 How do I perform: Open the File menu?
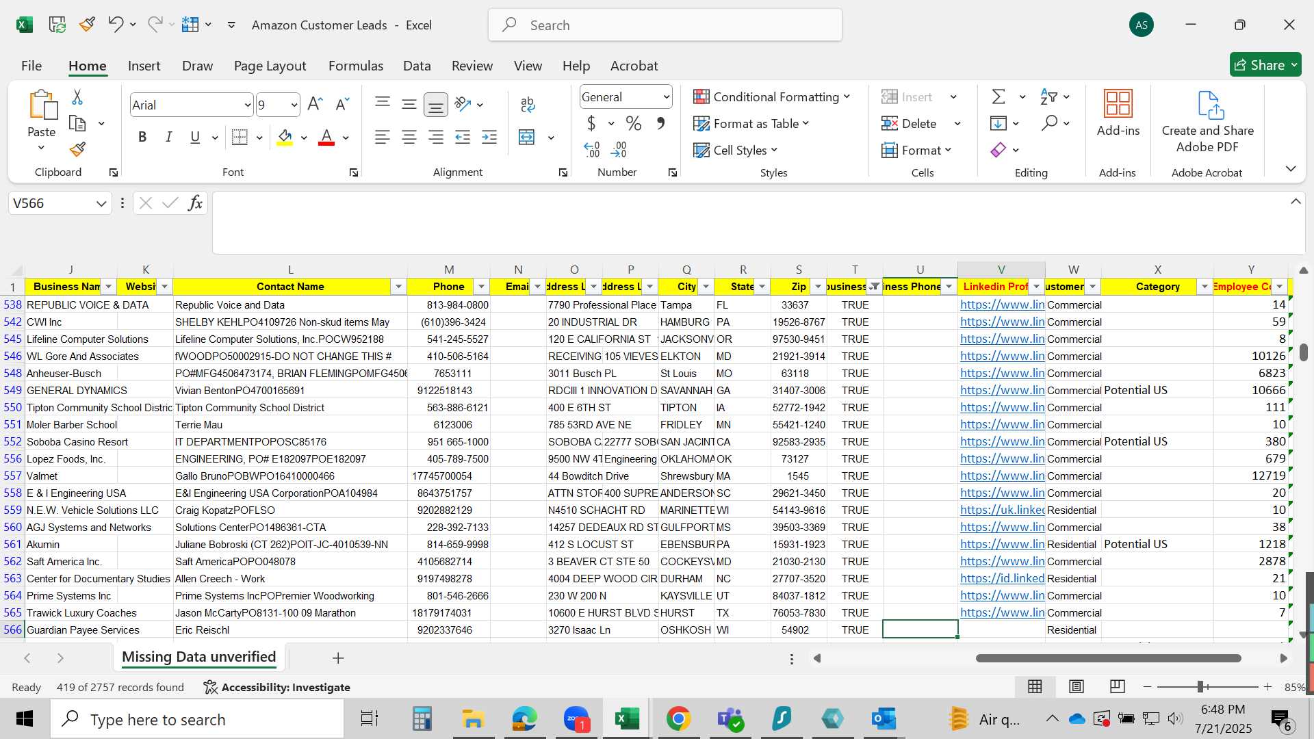(x=31, y=66)
